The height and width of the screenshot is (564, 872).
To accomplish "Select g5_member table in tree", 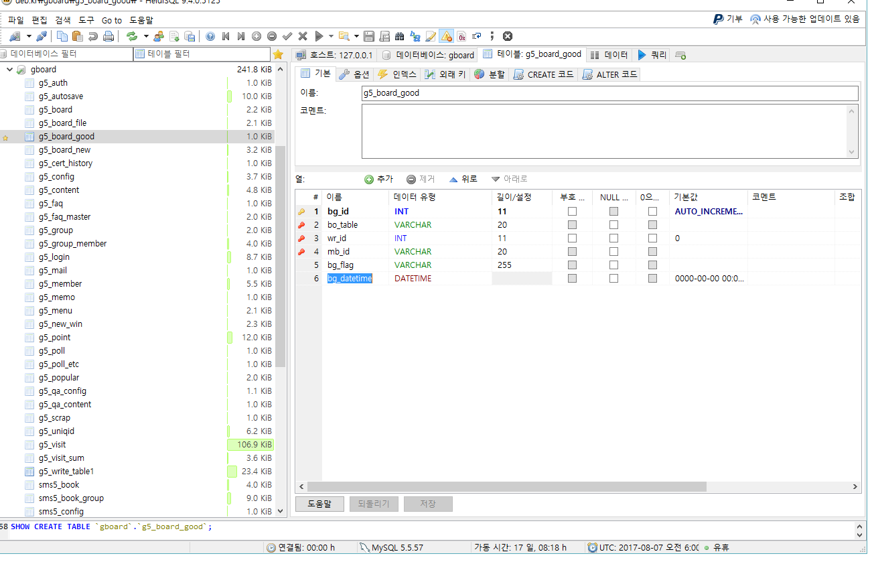I will coord(60,284).
